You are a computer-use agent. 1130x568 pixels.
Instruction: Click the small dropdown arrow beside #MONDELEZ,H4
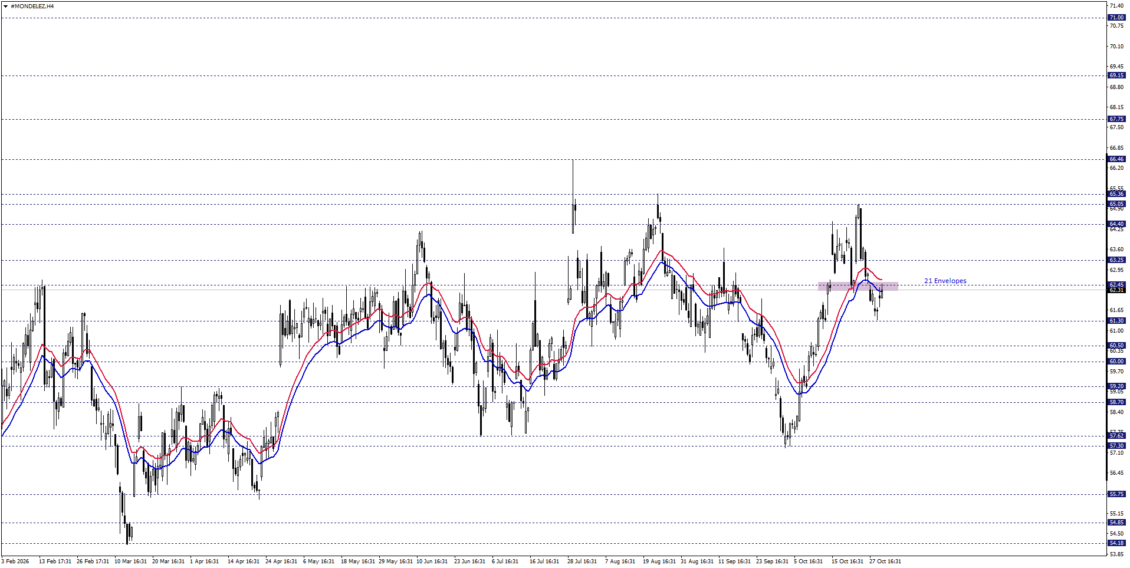5,6
